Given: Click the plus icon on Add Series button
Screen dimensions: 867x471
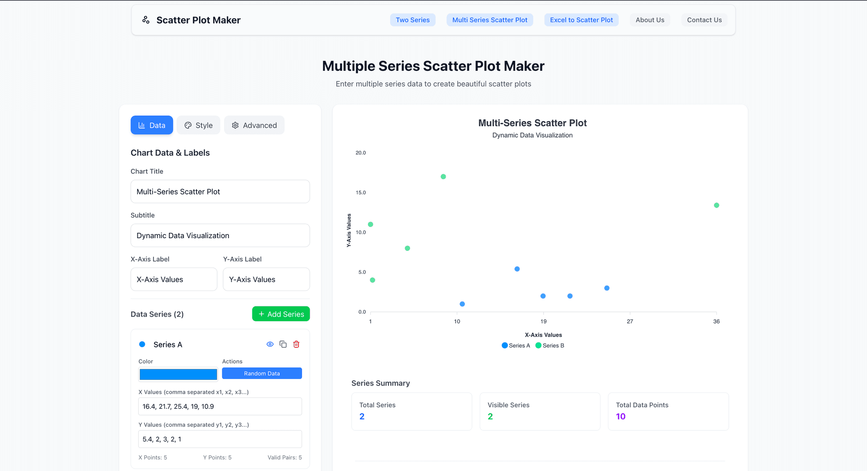Looking at the screenshot, I should coord(261,314).
